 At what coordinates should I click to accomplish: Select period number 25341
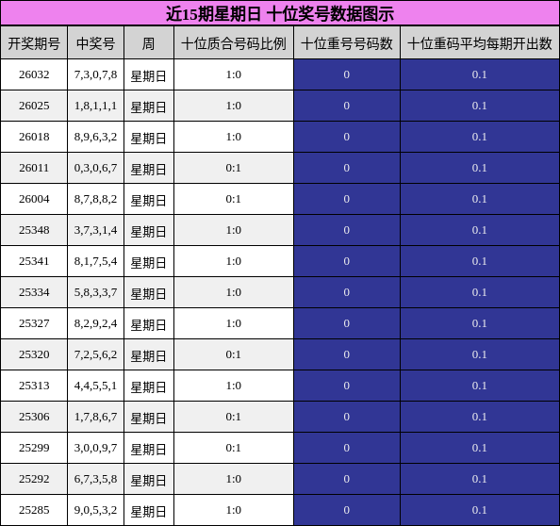(34, 261)
